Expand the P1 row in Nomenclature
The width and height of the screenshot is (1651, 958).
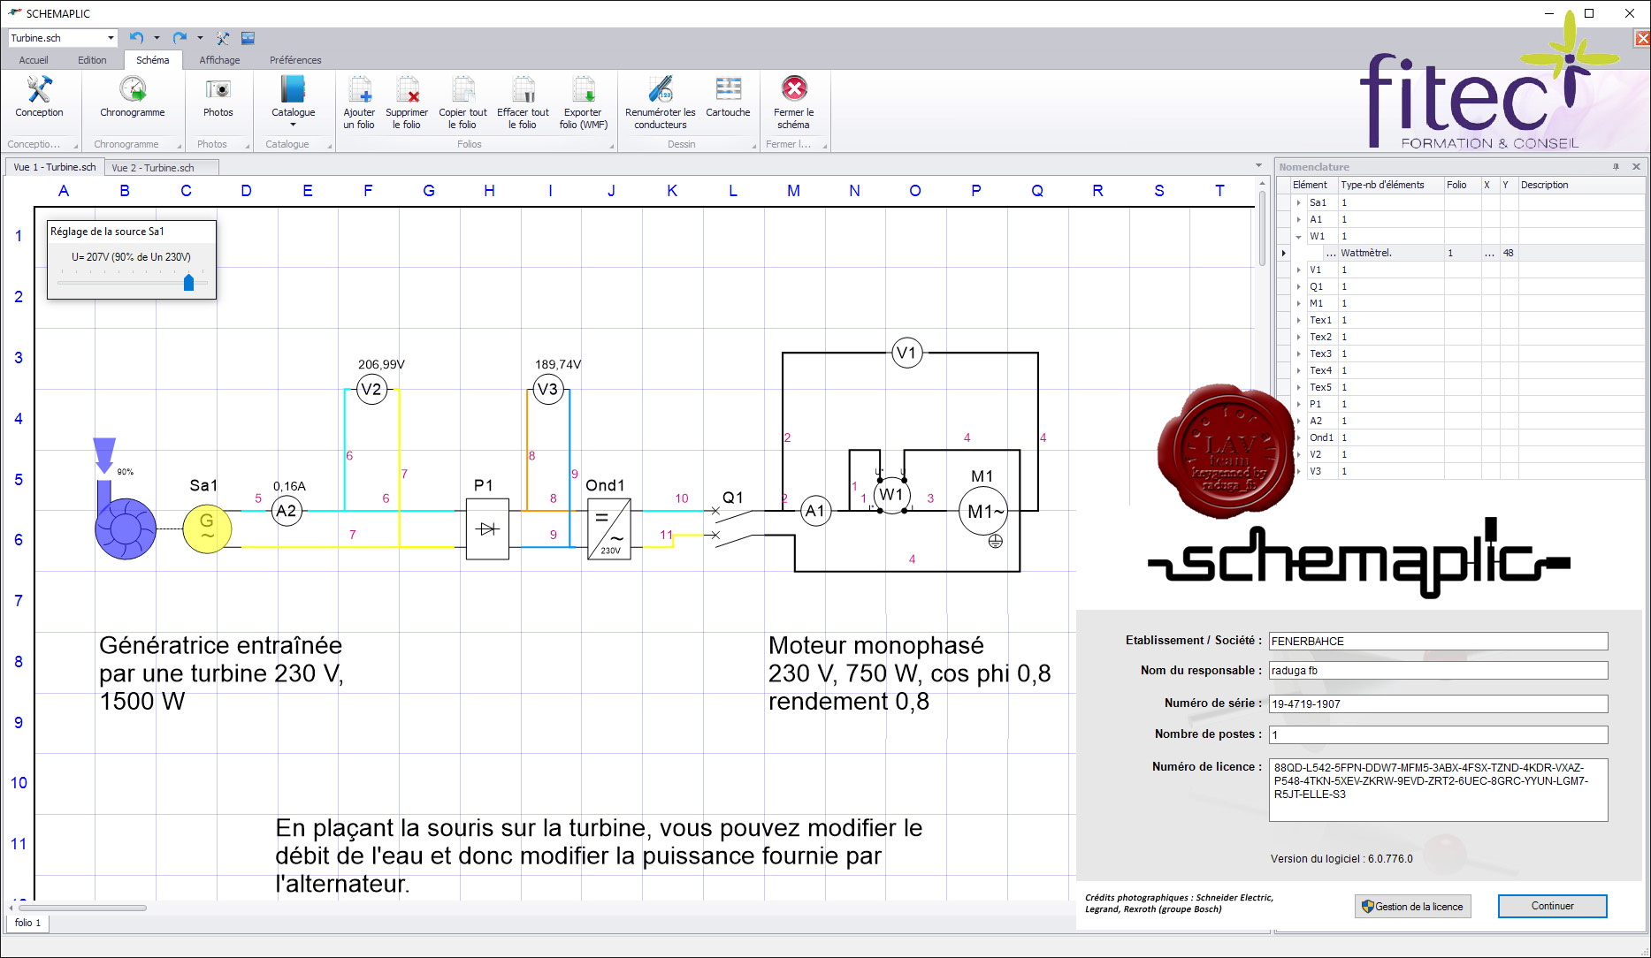(1298, 404)
